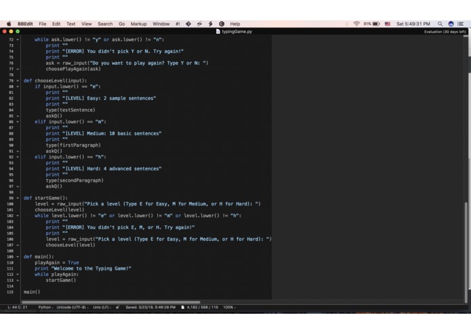The image size is (471, 334).
Task: Click the horizontal scrollbar thumb
Action: [111, 302]
